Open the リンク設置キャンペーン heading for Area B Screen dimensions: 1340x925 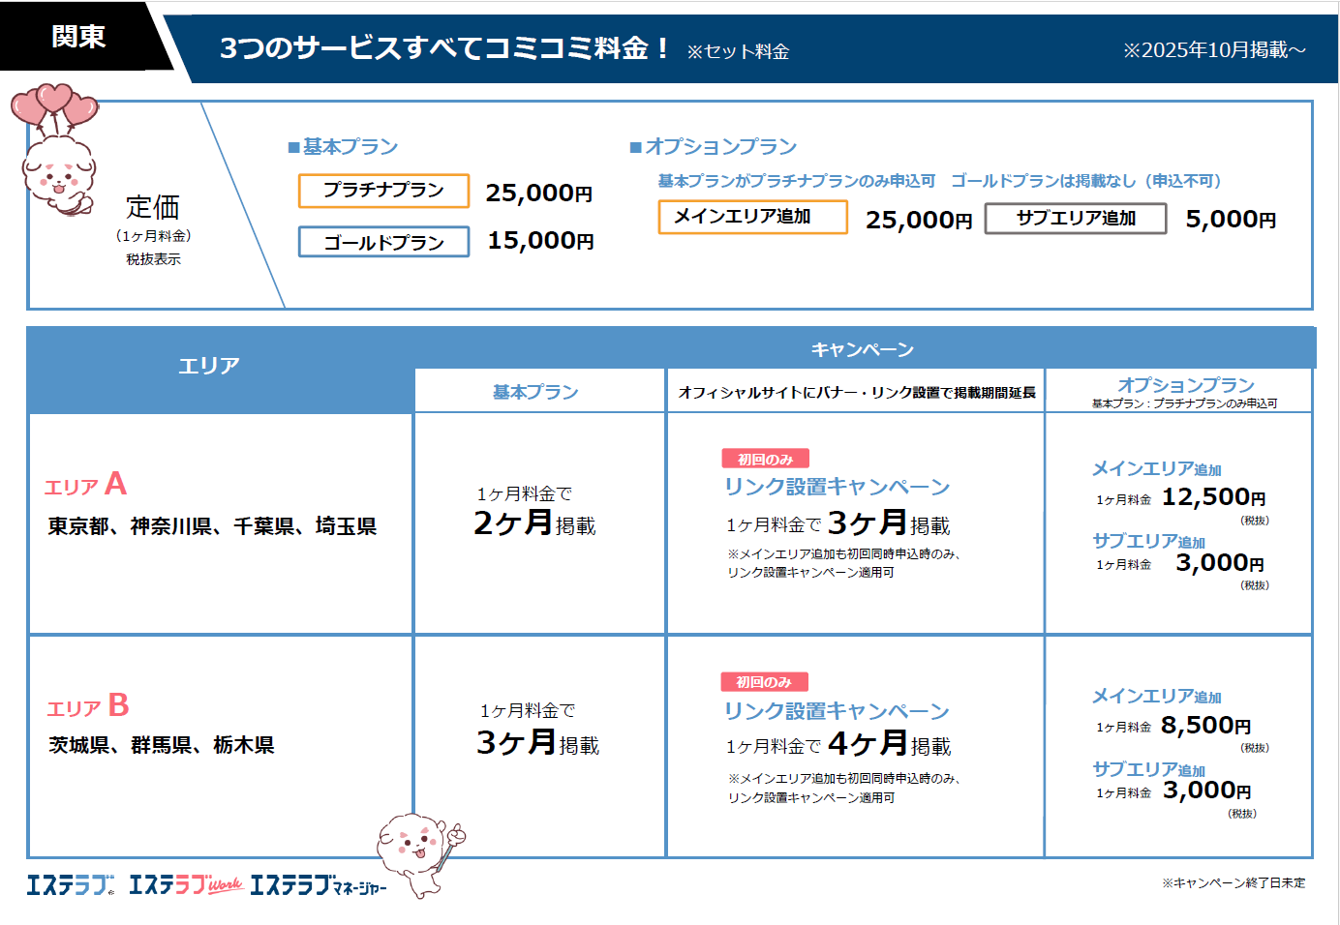pos(837,711)
